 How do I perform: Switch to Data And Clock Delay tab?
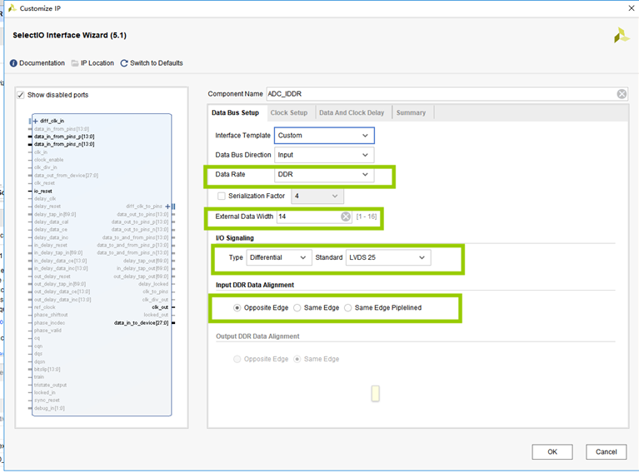pos(352,112)
